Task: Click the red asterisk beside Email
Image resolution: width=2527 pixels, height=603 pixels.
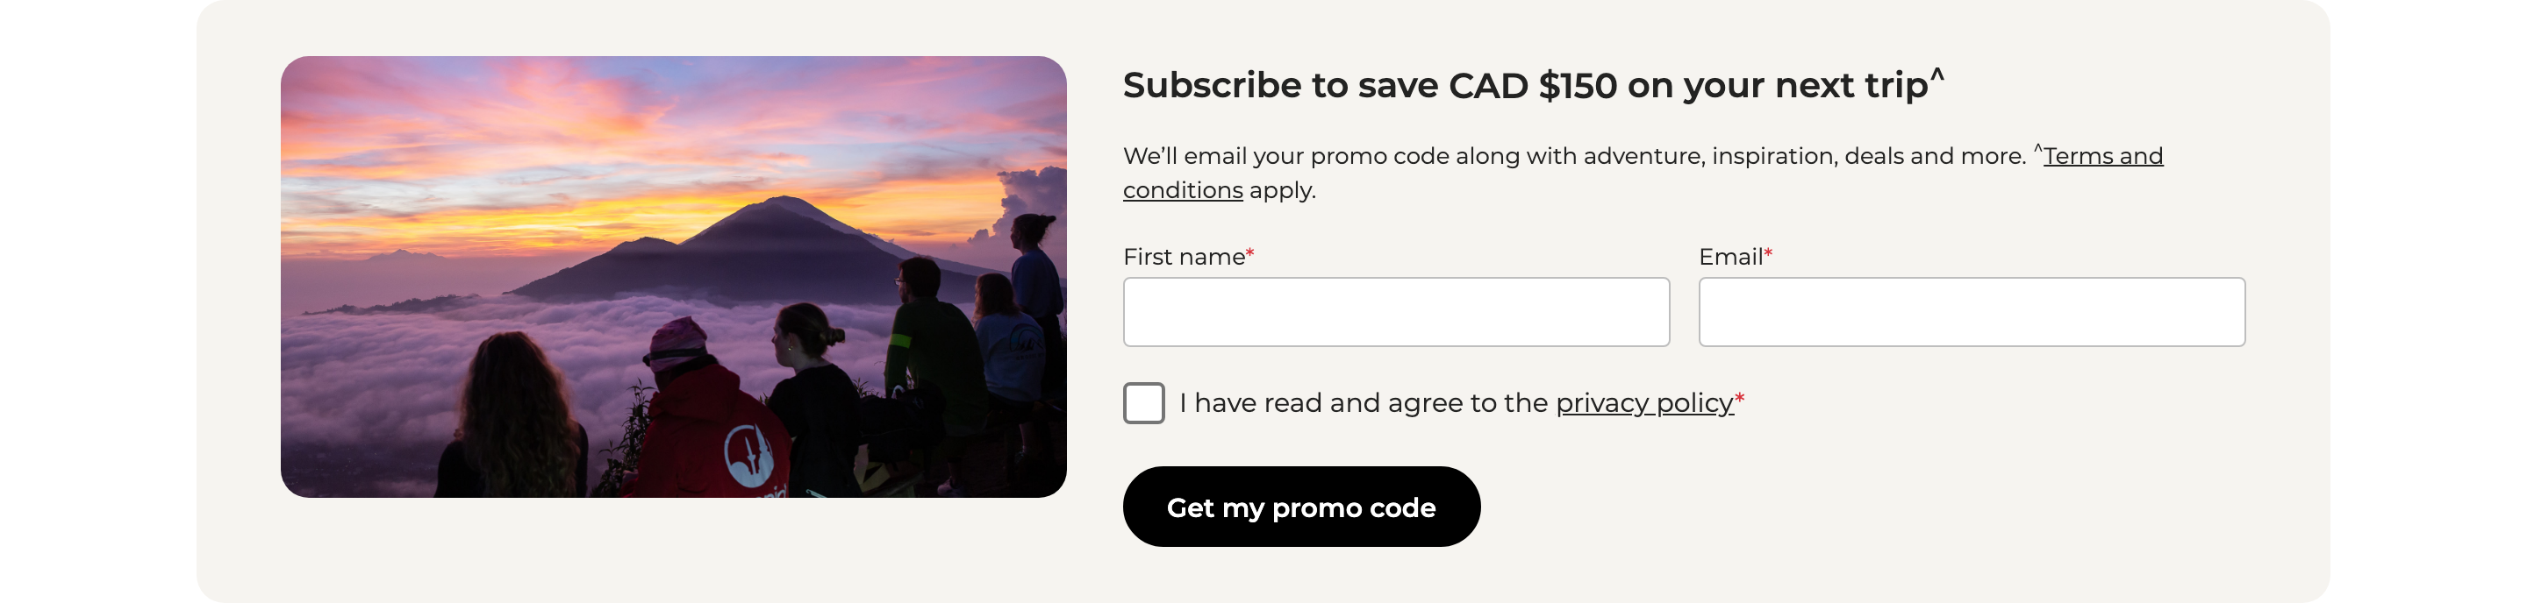Action: tap(1768, 253)
